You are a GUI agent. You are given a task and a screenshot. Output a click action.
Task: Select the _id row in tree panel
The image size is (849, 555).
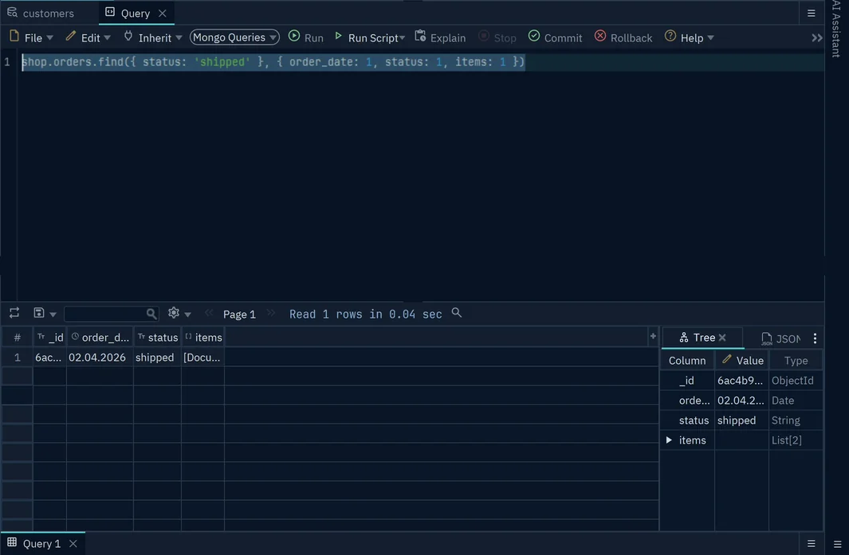pyautogui.click(x=741, y=381)
